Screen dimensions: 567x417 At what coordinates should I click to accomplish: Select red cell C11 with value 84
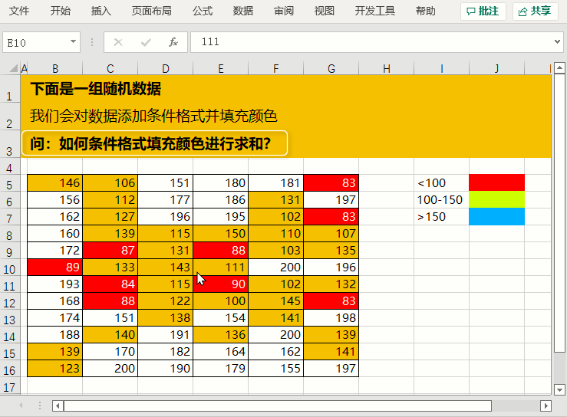coord(110,284)
